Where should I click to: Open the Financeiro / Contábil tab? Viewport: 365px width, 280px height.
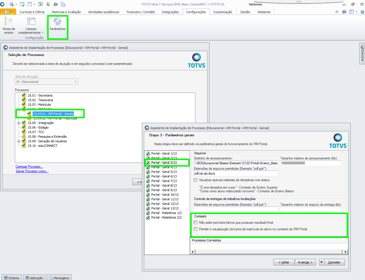click(140, 12)
